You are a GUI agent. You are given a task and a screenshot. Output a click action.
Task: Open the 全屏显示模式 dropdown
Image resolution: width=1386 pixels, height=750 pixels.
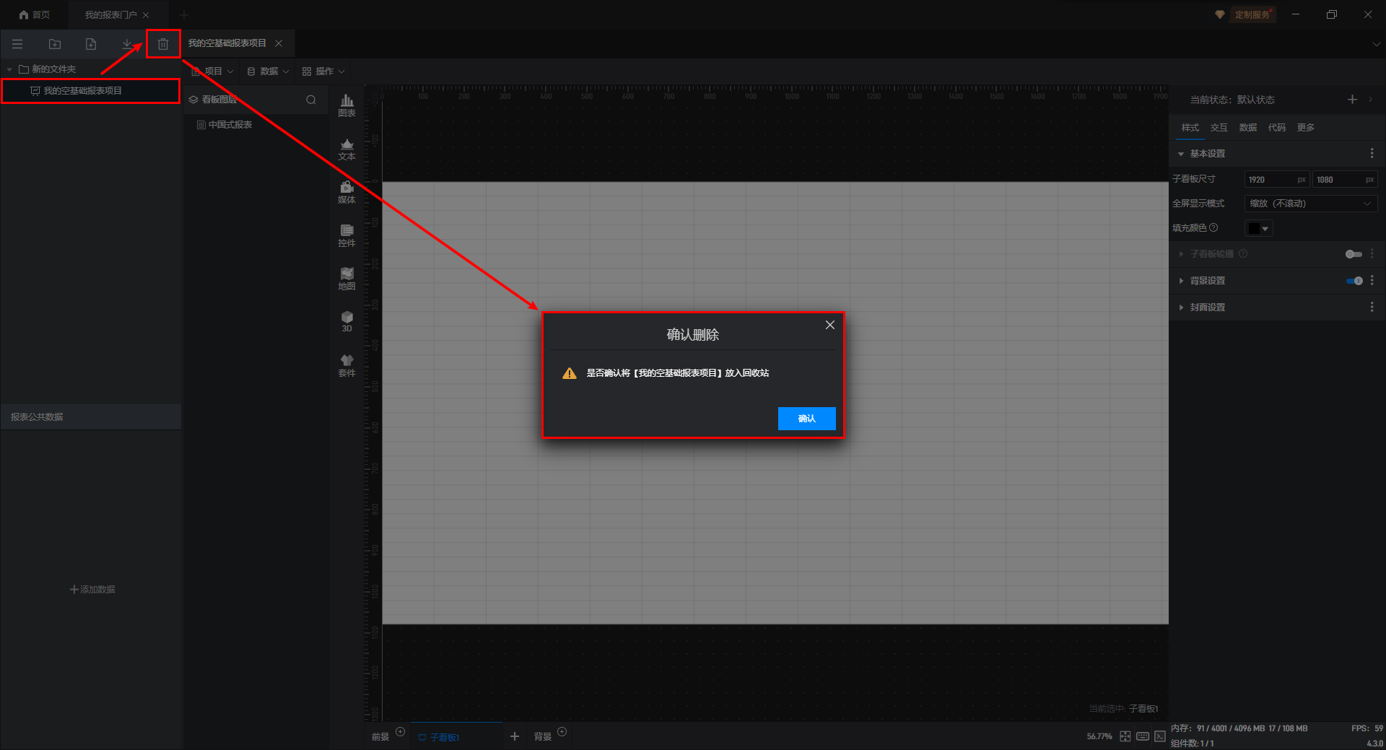pos(1310,204)
